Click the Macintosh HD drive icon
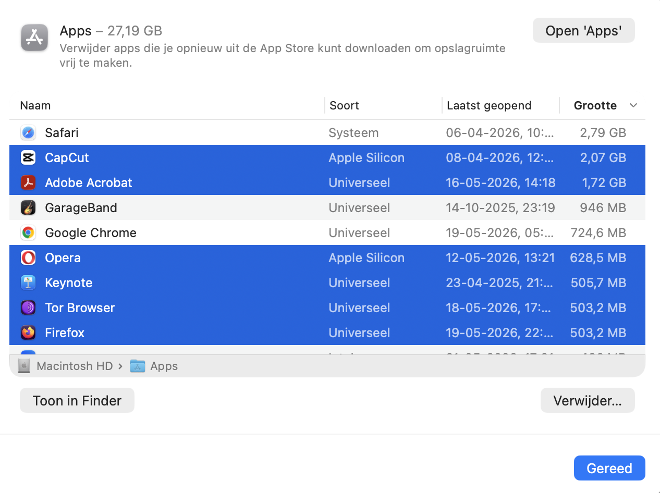Image resolution: width=660 pixels, height=493 pixels. pos(24,366)
